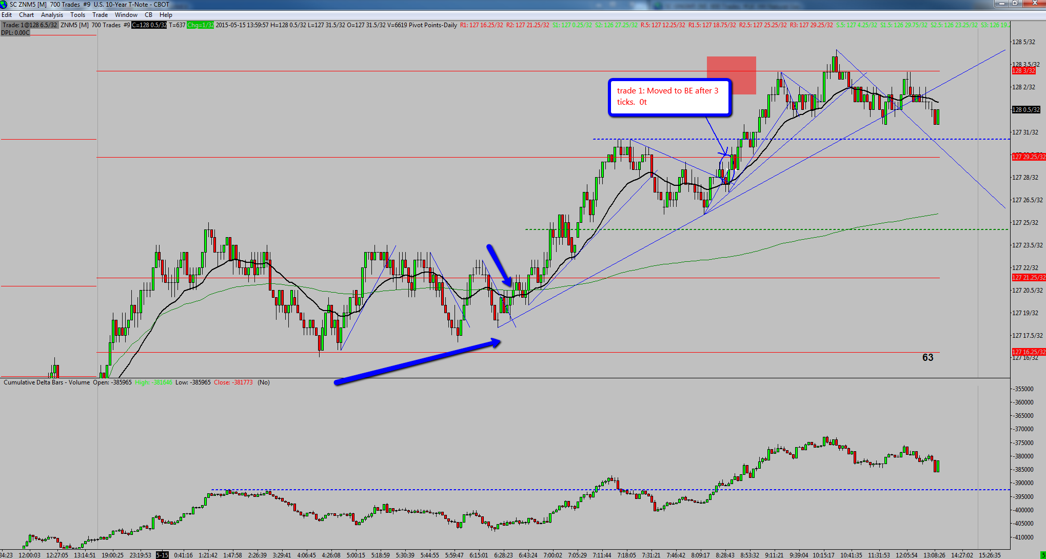
Task: Click the 'L=127 31.5/32' low value
Action: tap(327, 25)
